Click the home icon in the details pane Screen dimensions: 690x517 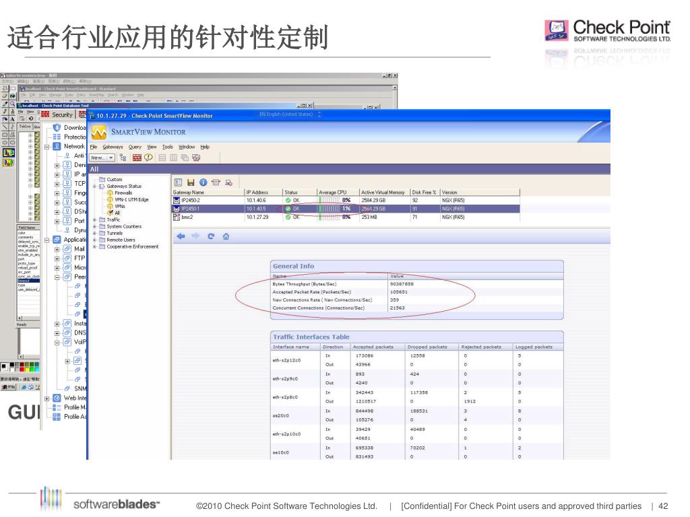coord(226,236)
